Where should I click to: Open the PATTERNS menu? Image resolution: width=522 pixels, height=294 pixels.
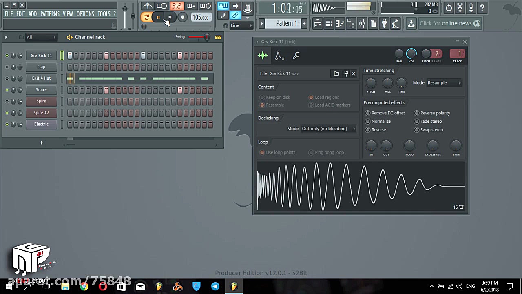click(x=50, y=14)
